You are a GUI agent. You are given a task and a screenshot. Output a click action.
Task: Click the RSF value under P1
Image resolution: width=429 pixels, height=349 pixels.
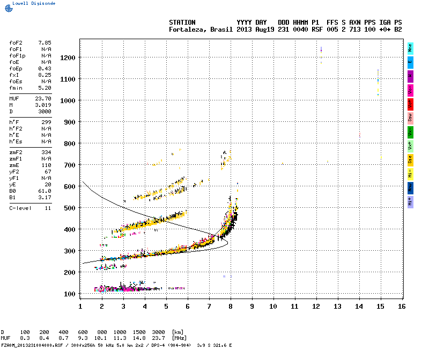point(317,30)
